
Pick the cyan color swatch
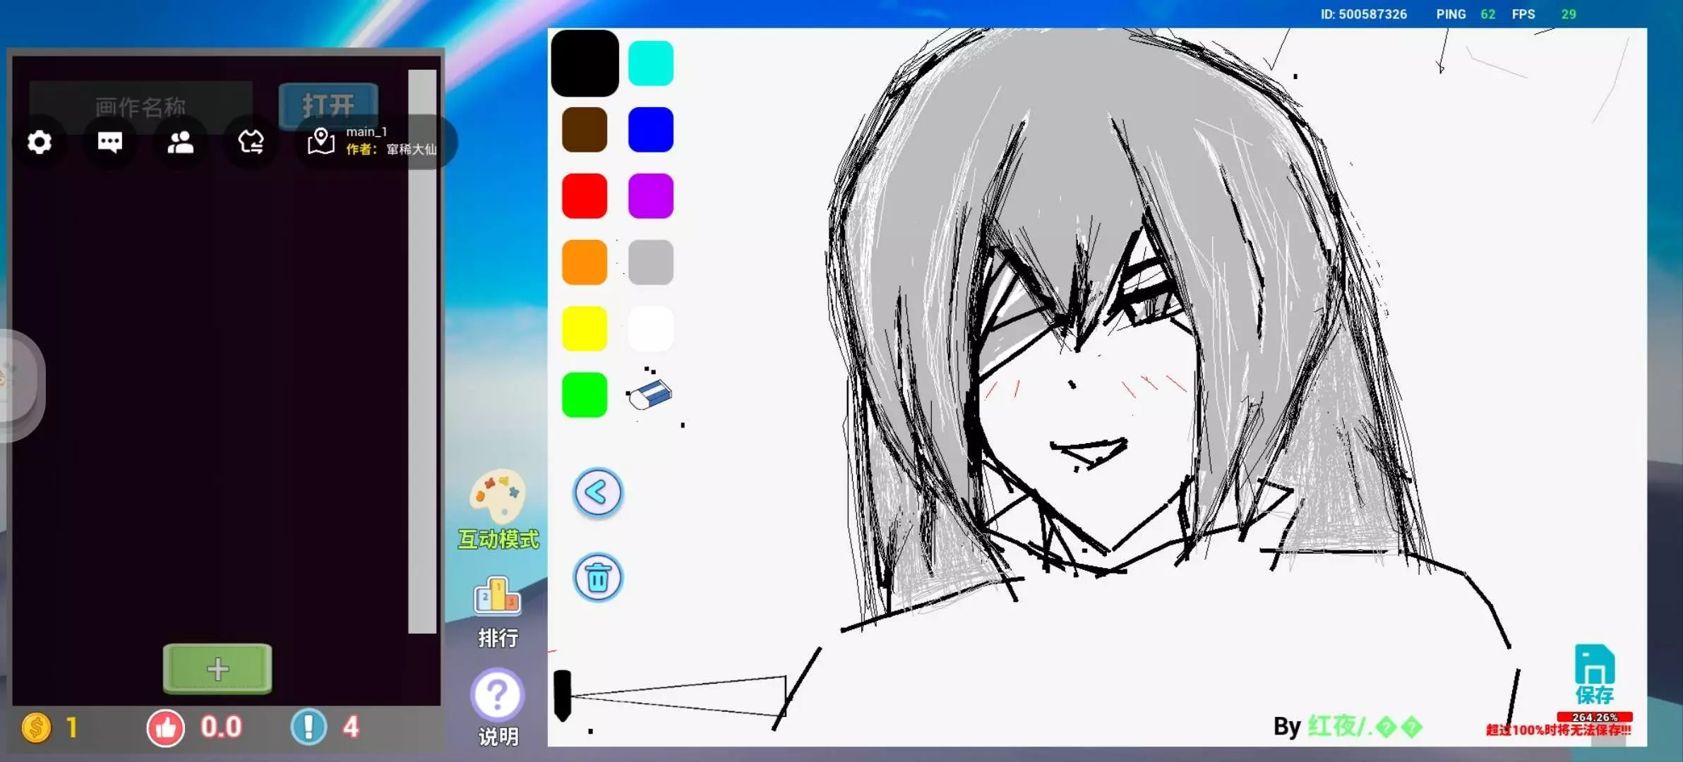click(x=650, y=64)
